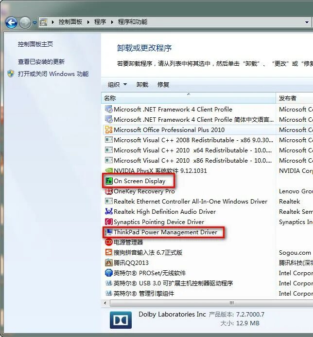Image resolution: width=313 pixels, height=337 pixels.
Task: Click the Back navigation arrow button
Action: pos(11,22)
